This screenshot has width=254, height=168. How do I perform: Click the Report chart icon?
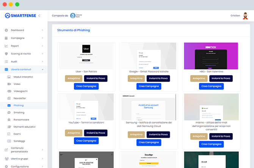click(6, 46)
